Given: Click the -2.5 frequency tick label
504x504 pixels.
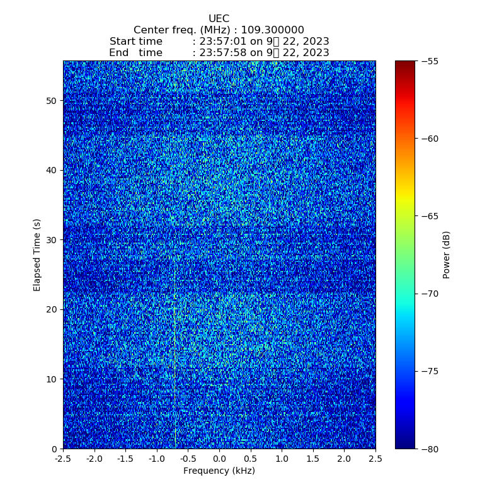Looking at the screenshot, I should (63, 459).
